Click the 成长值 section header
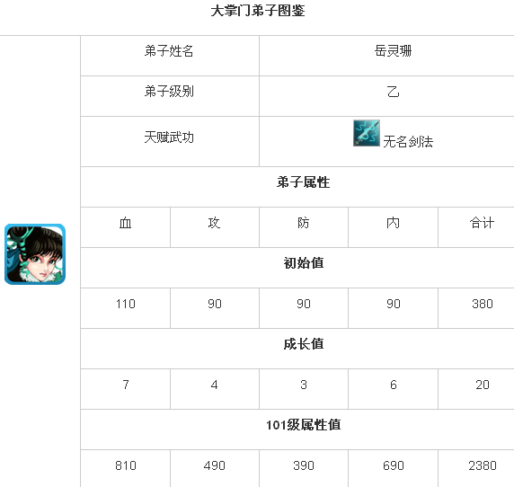Viewport: 514px width, 487px height. [304, 344]
